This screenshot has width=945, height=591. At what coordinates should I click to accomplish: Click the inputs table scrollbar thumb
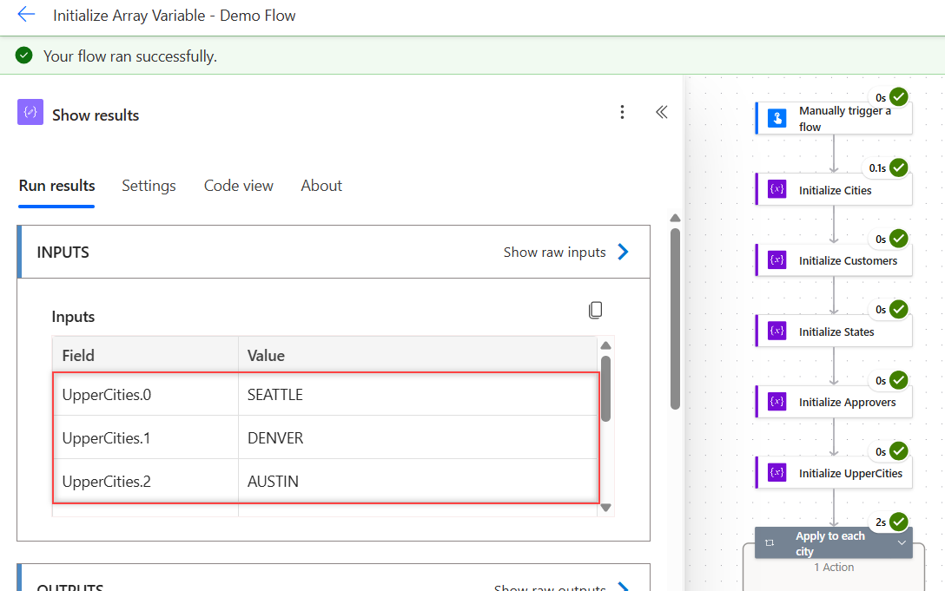tap(605, 389)
